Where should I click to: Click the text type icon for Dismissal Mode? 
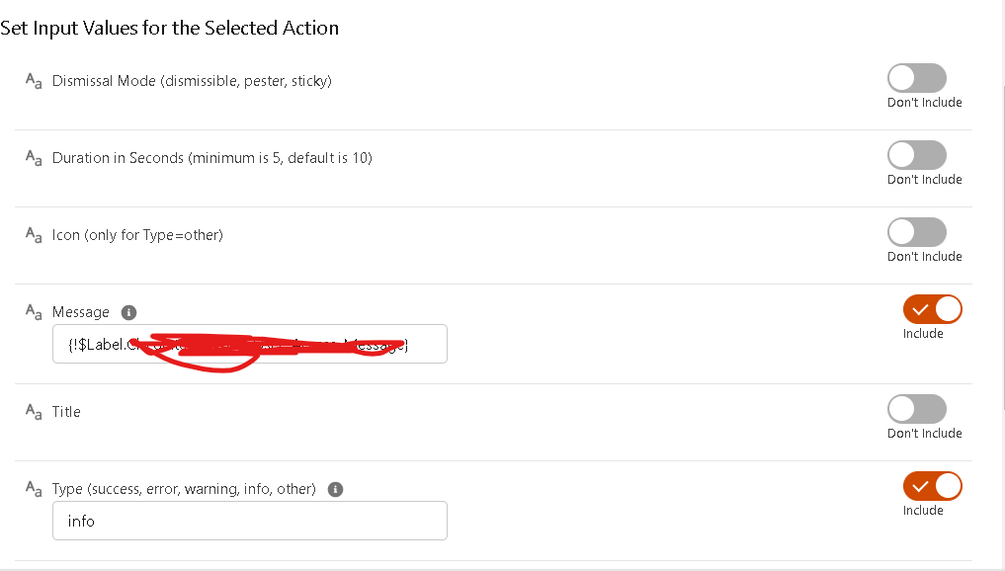click(x=34, y=81)
